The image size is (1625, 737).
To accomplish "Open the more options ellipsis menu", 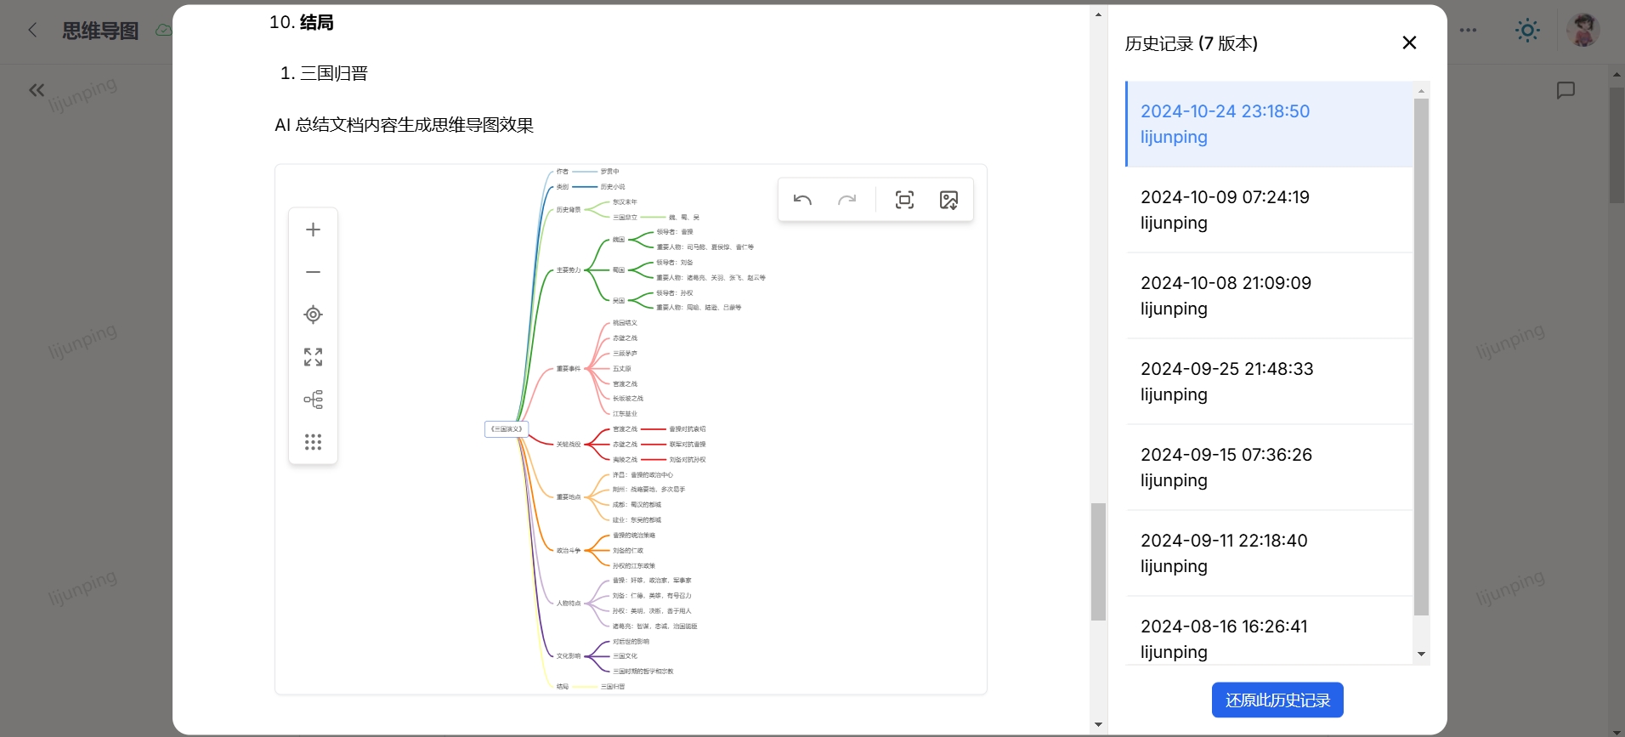I will (1468, 31).
